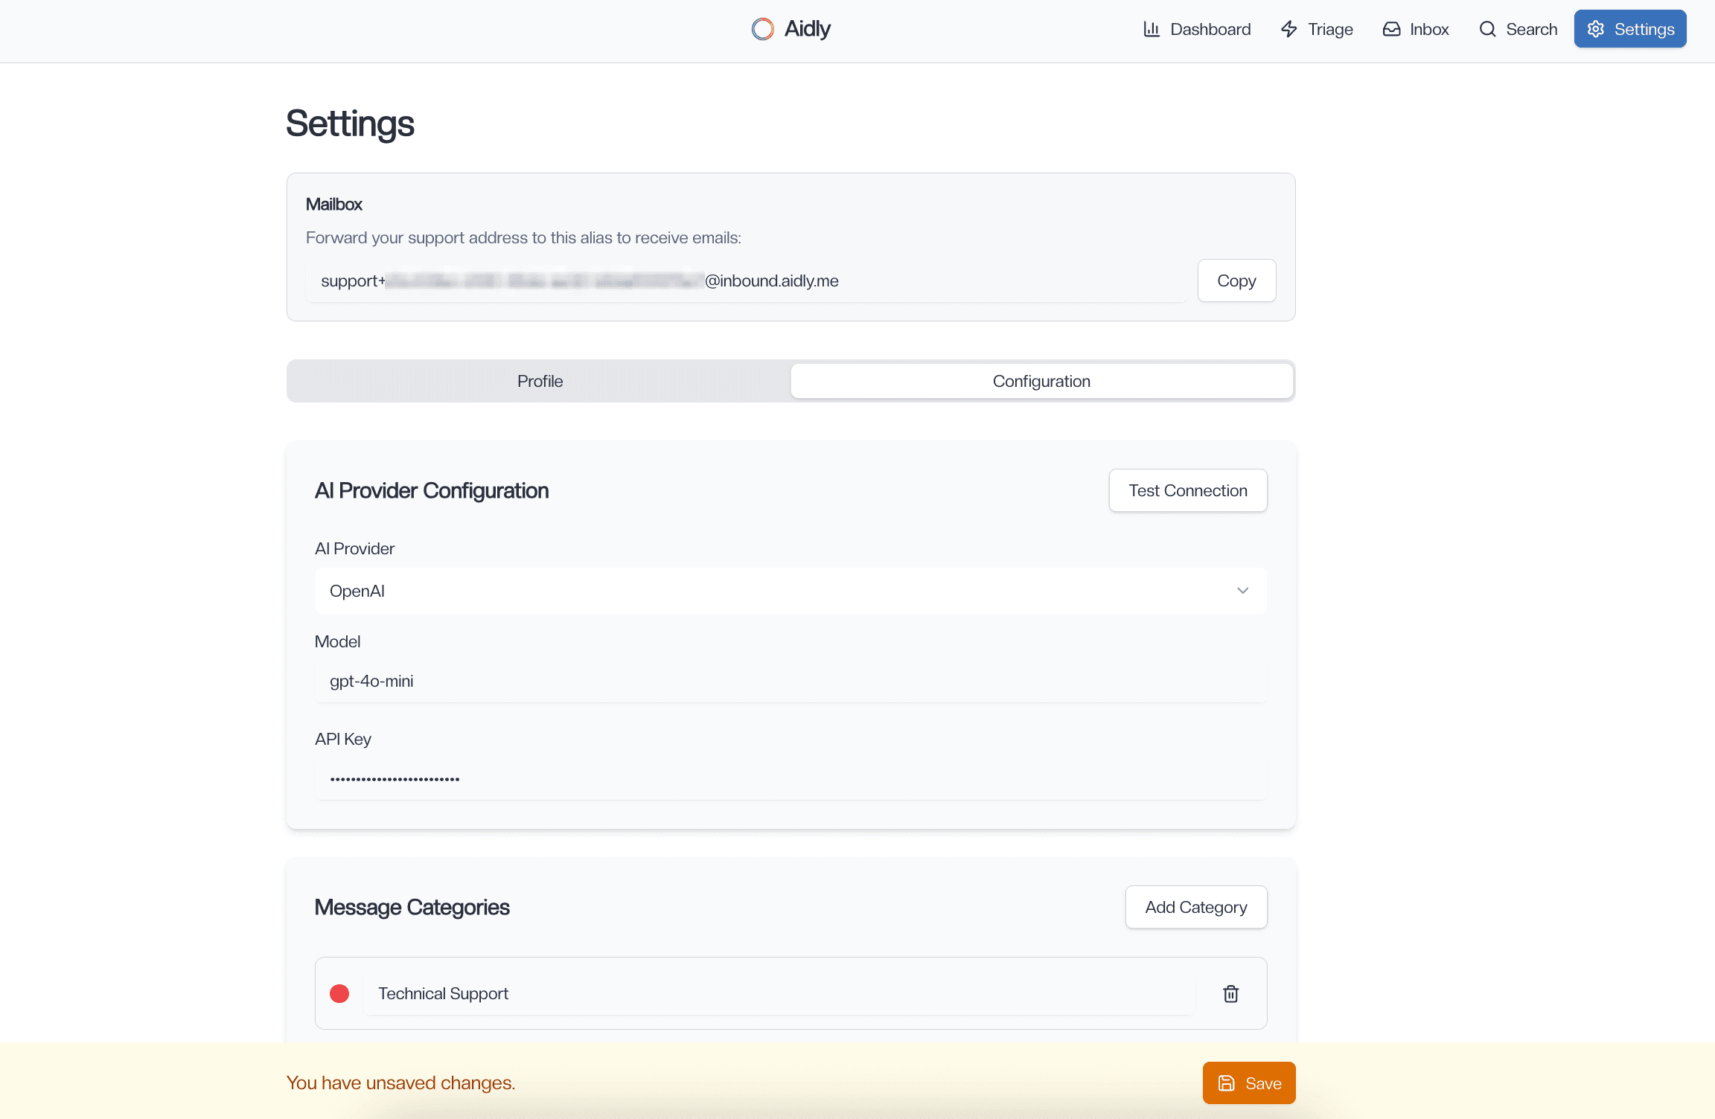1715x1119 pixels.
Task: Switch to the Profile tab
Action: point(540,381)
